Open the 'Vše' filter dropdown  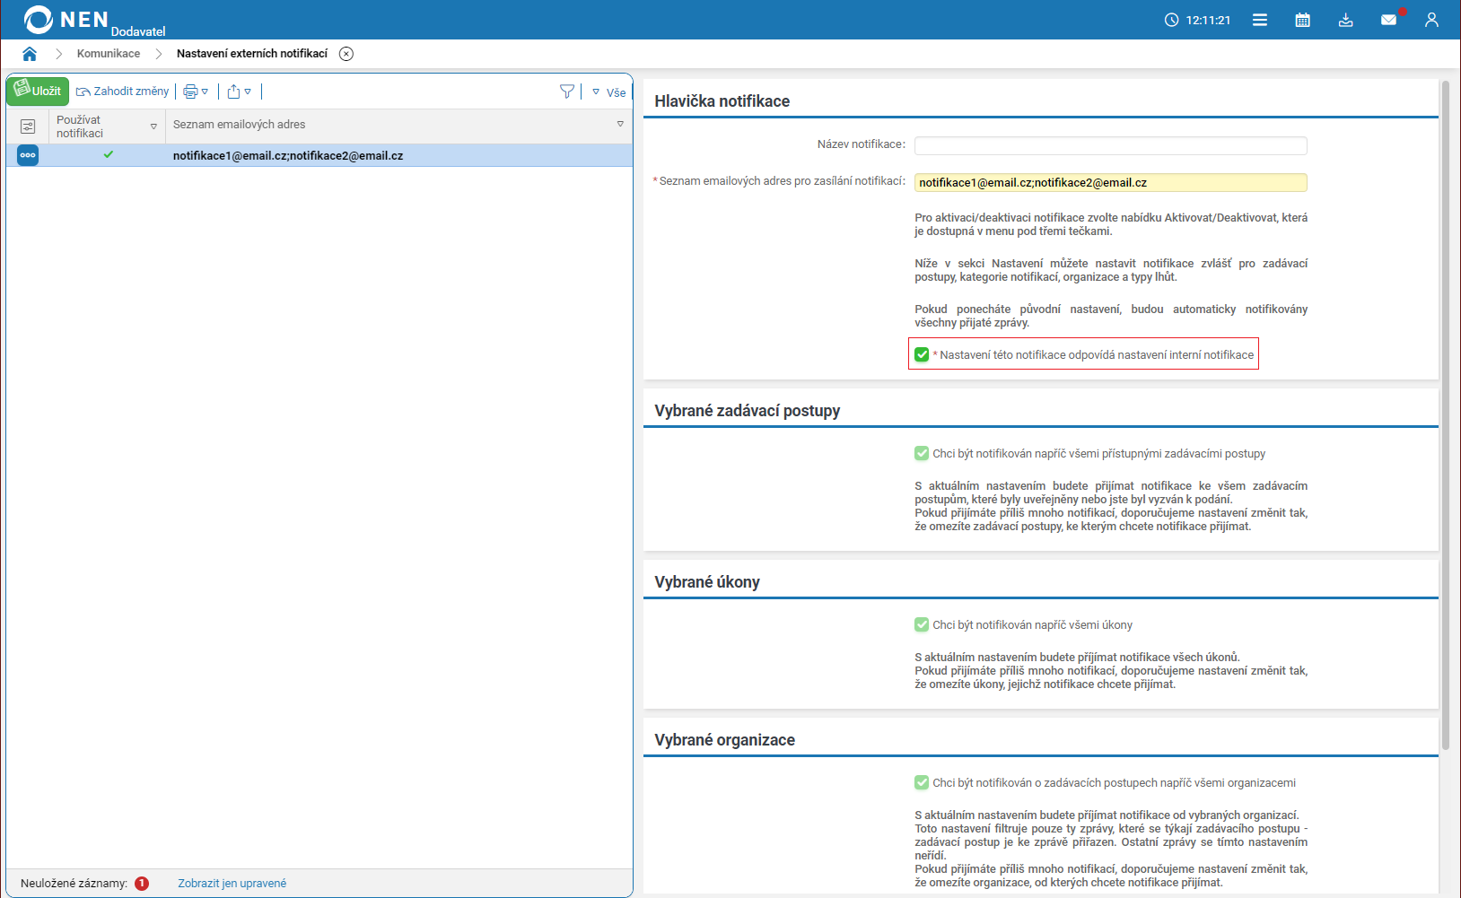pos(609,92)
